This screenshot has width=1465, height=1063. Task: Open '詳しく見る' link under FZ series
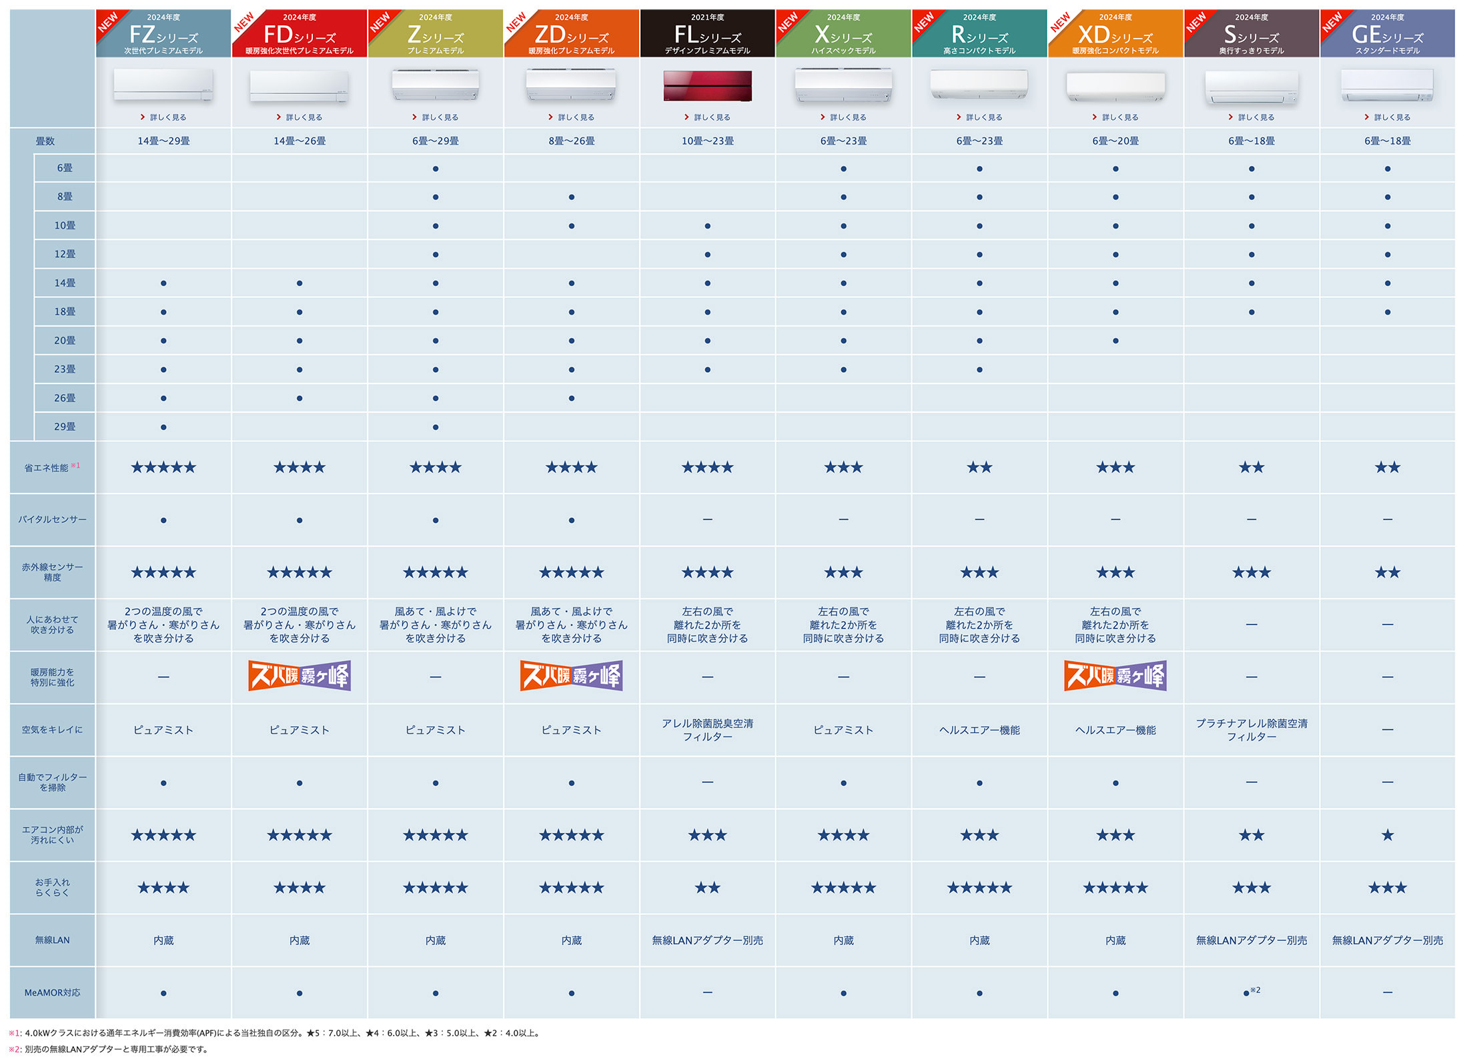(167, 117)
